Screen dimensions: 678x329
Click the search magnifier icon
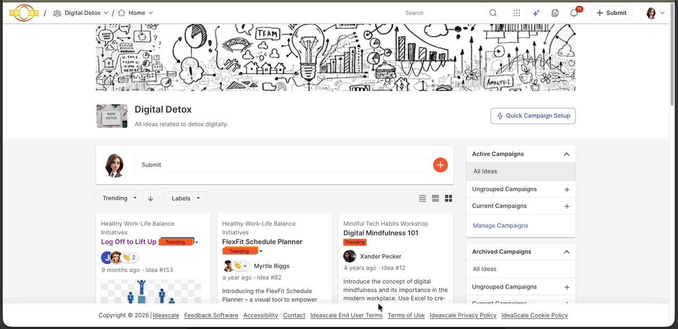(493, 13)
